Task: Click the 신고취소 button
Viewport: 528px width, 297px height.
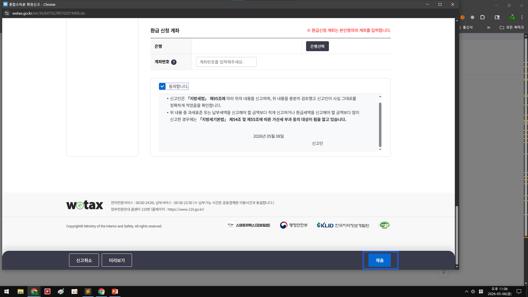Action: pyautogui.click(x=84, y=260)
